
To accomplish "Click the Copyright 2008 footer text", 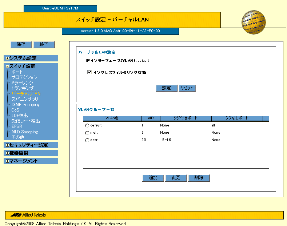I will point(65,223).
